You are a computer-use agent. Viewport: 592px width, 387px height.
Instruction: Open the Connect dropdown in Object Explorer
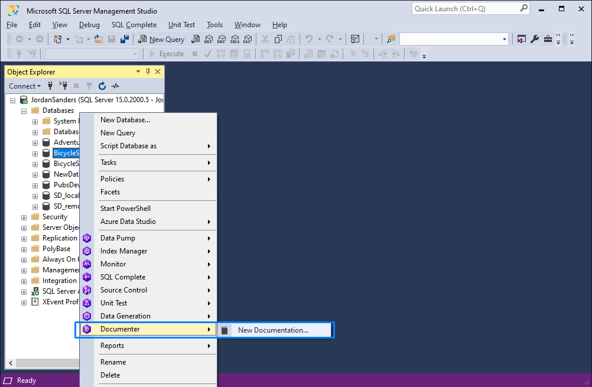[x=25, y=86]
